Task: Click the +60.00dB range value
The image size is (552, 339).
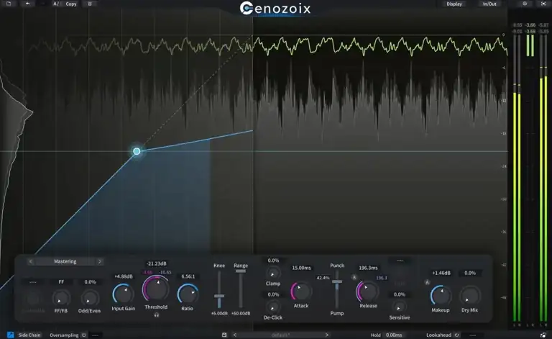Action: (x=241, y=313)
